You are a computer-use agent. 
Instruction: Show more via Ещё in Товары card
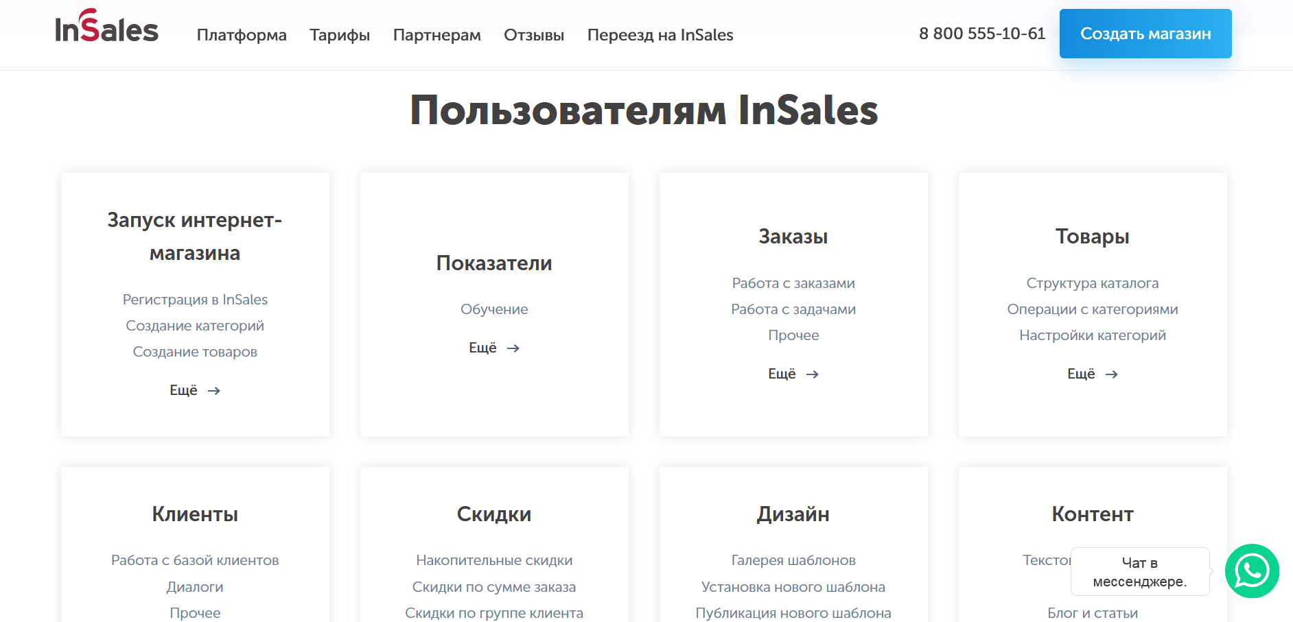(1093, 374)
